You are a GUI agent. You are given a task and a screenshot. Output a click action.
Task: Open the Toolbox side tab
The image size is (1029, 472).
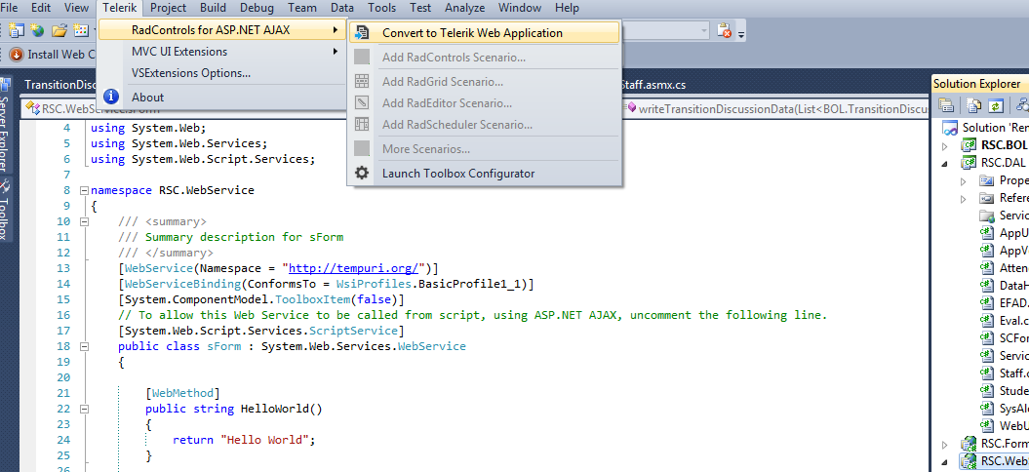[x=6, y=210]
